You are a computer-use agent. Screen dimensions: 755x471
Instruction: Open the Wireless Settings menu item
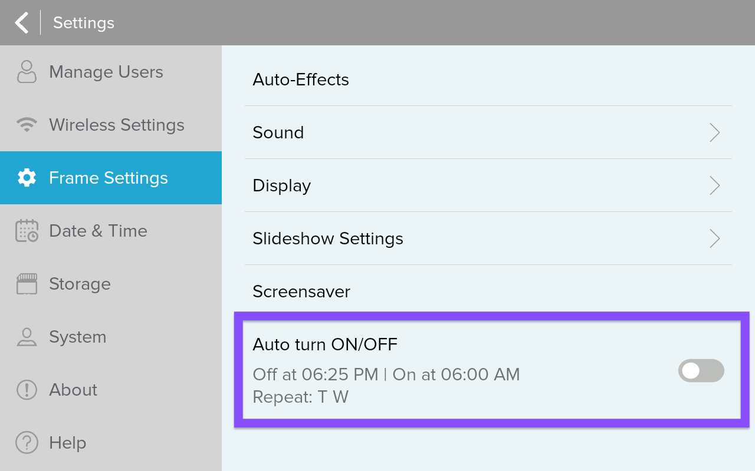point(117,125)
